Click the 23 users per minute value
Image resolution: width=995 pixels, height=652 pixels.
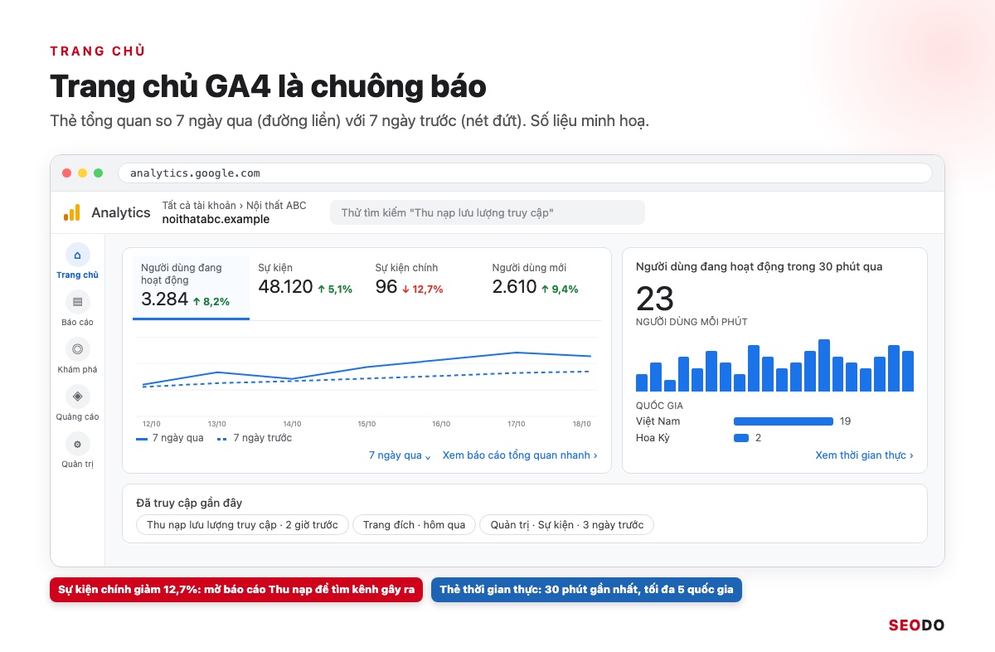655,299
